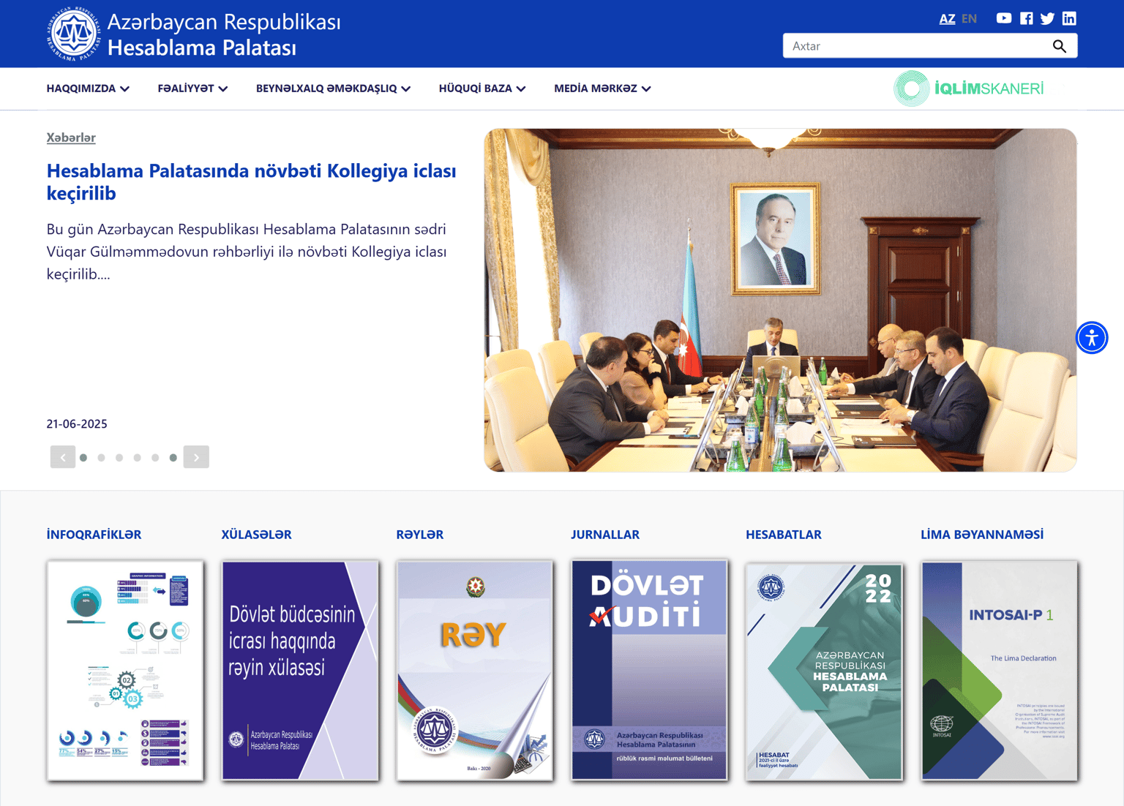Click the search magnifier icon
The image size is (1124, 806).
coord(1059,46)
